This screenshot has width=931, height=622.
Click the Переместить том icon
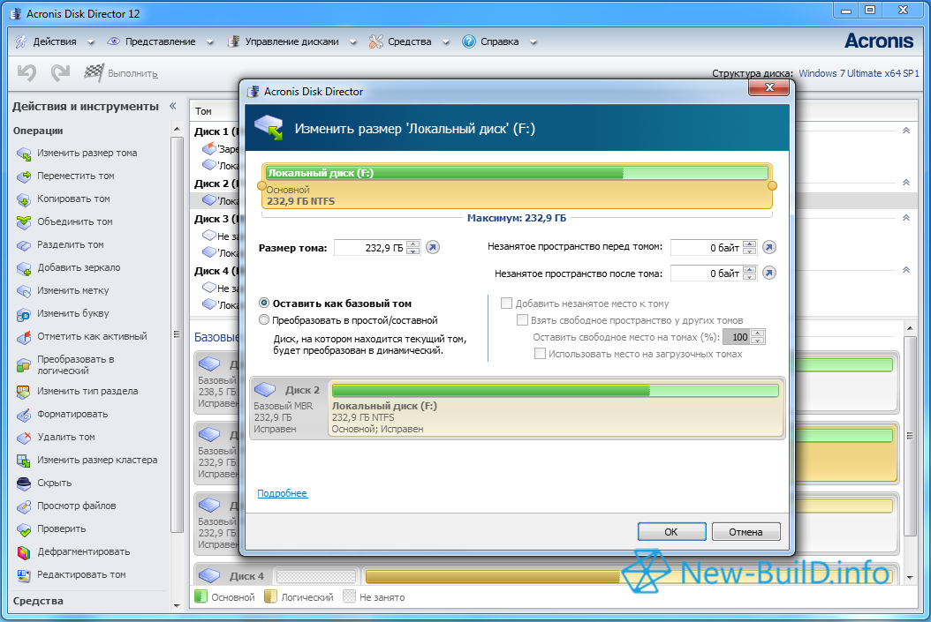24,176
